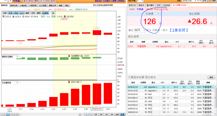Click the 【1家看好】 link
Screen dimensions: 217x116
point(179,30)
